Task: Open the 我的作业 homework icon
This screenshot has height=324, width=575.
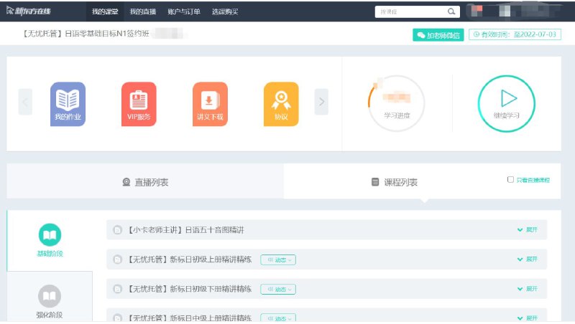Action: pos(68,104)
